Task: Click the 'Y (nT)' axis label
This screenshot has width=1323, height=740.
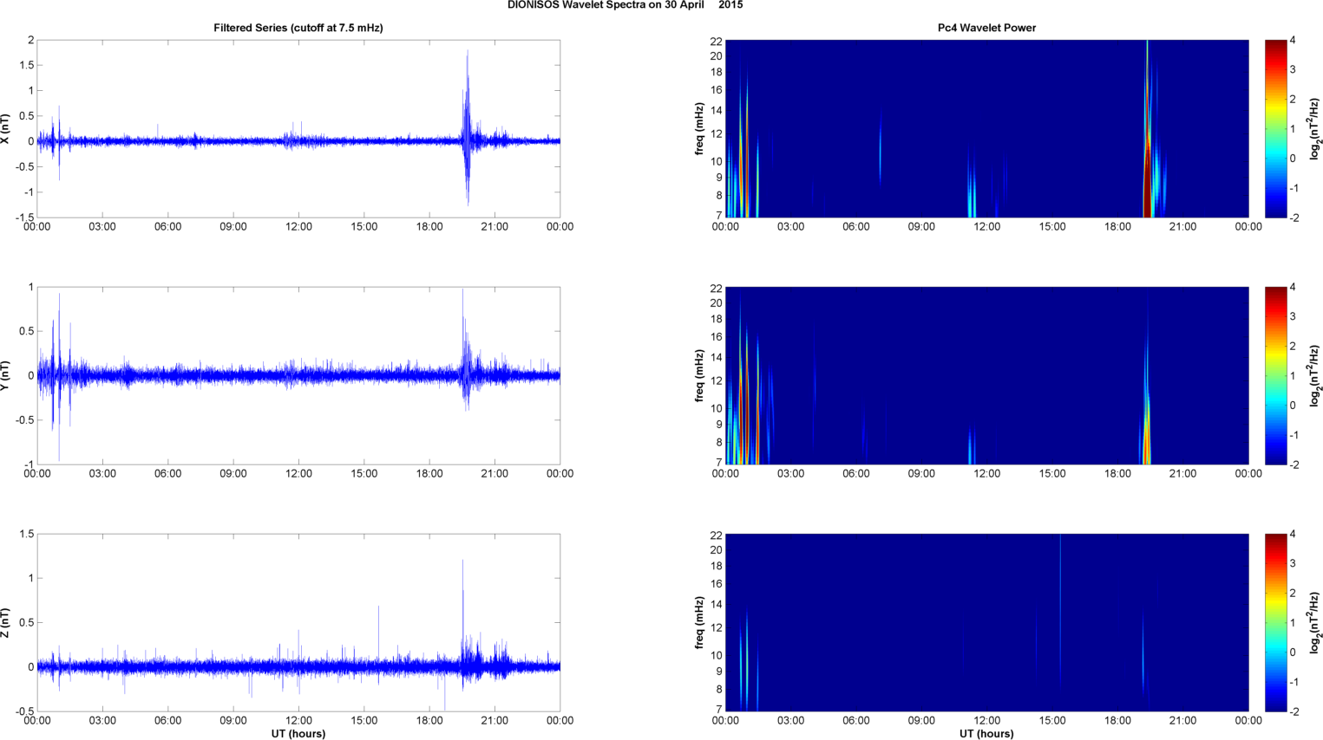Action: pos(6,375)
